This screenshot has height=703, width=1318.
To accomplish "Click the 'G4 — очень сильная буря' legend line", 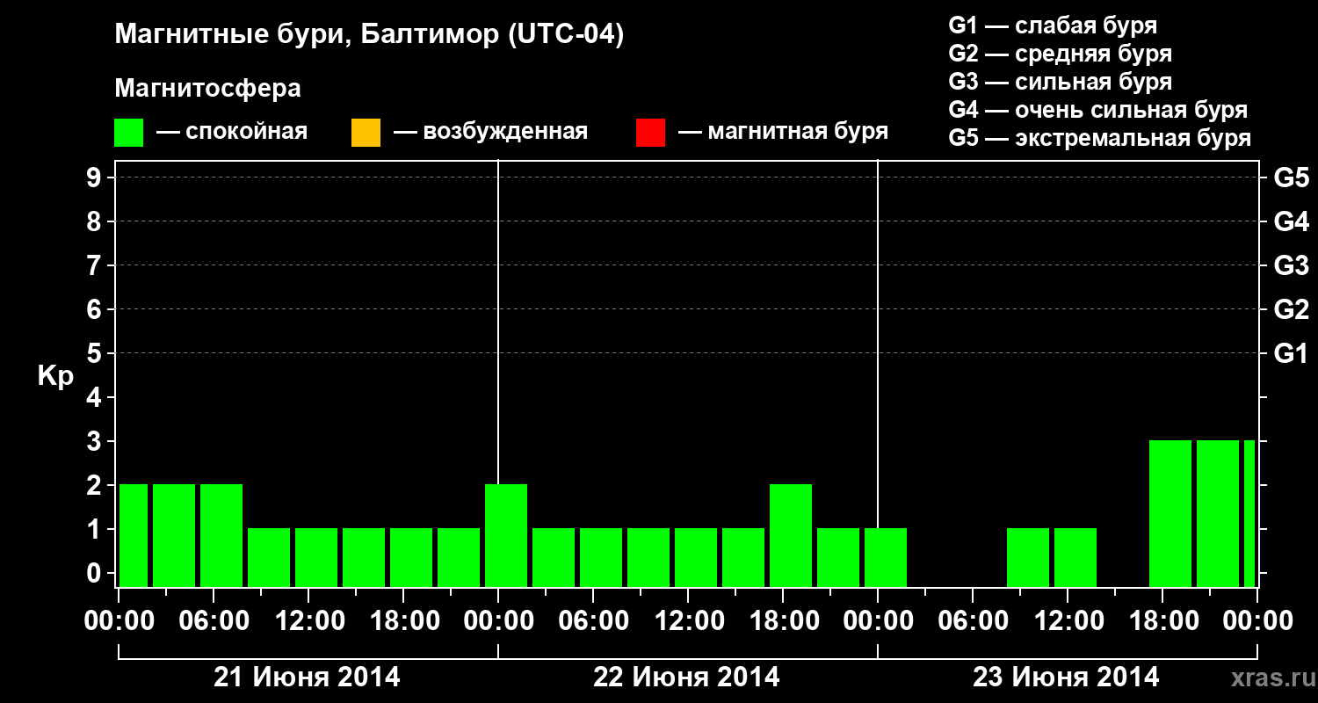I will pos(1098,110).
